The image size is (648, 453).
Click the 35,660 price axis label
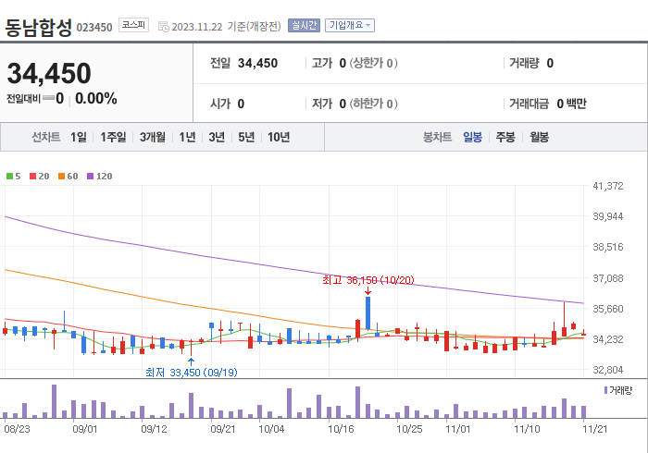pos(608,309)
